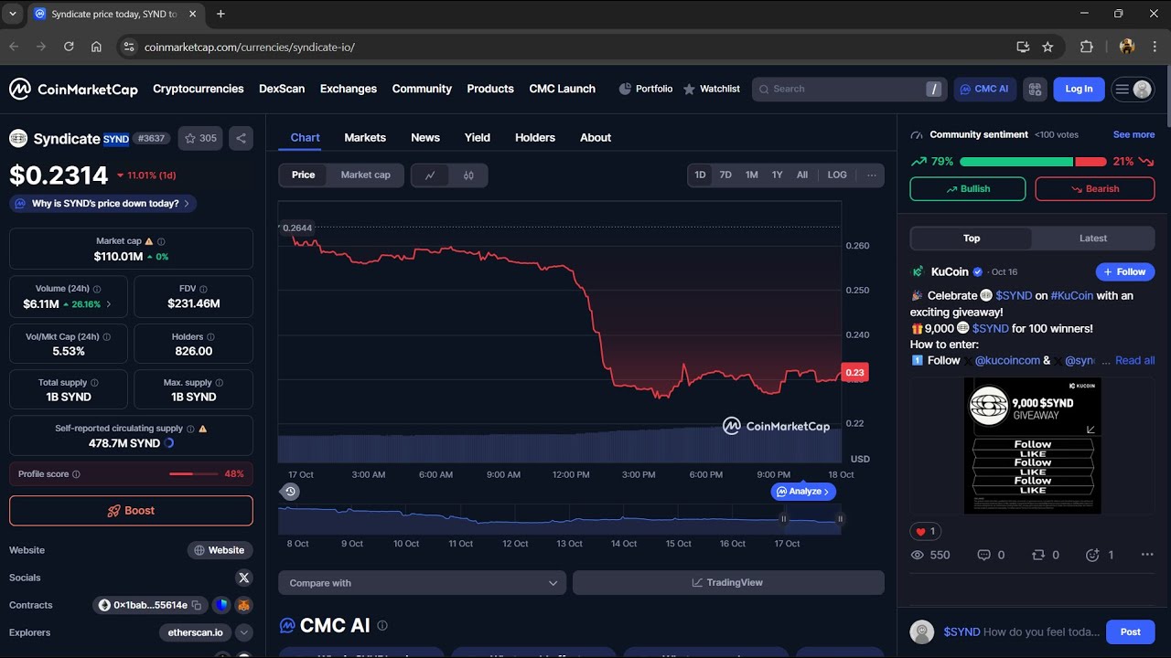Image resolution: width=1171 pixels, height=658 pixels.
Task: Open Exchanges nav menu
Action: click(x=349, y=89)
